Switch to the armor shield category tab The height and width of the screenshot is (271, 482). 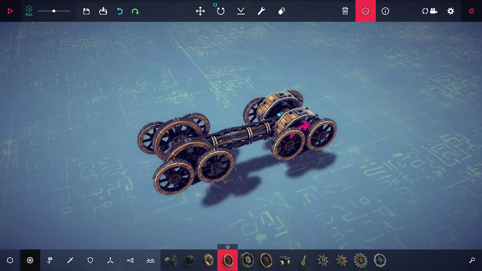90,260
